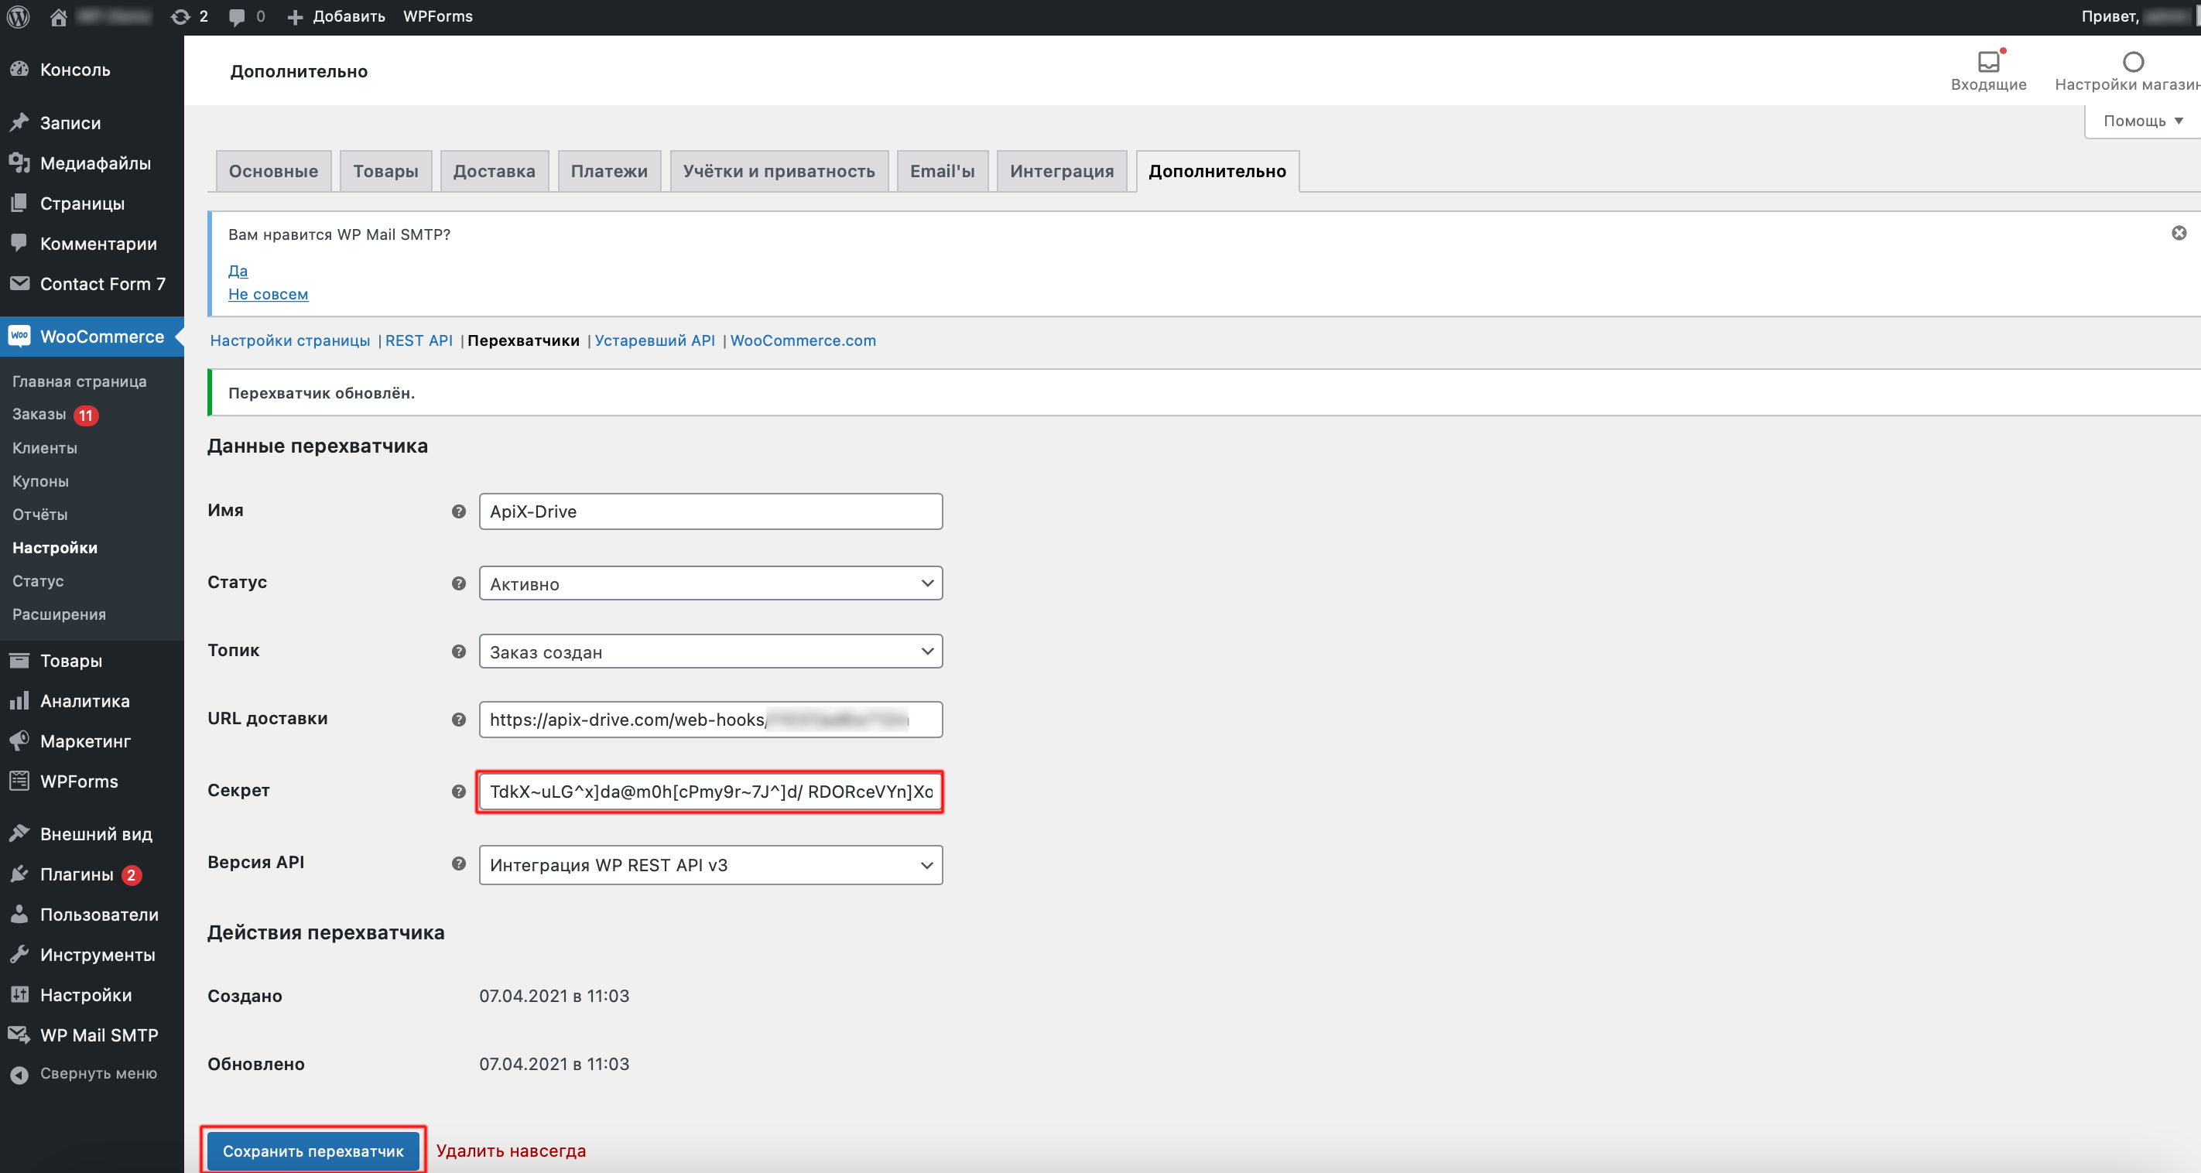Open Статус submenu item
The image size is (2201, 1173).
(x=38, y=581)
